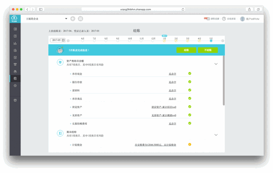The width and height of the screenshot is (273, 173).
Task: Click the 不结账 button
Action: 208,50
